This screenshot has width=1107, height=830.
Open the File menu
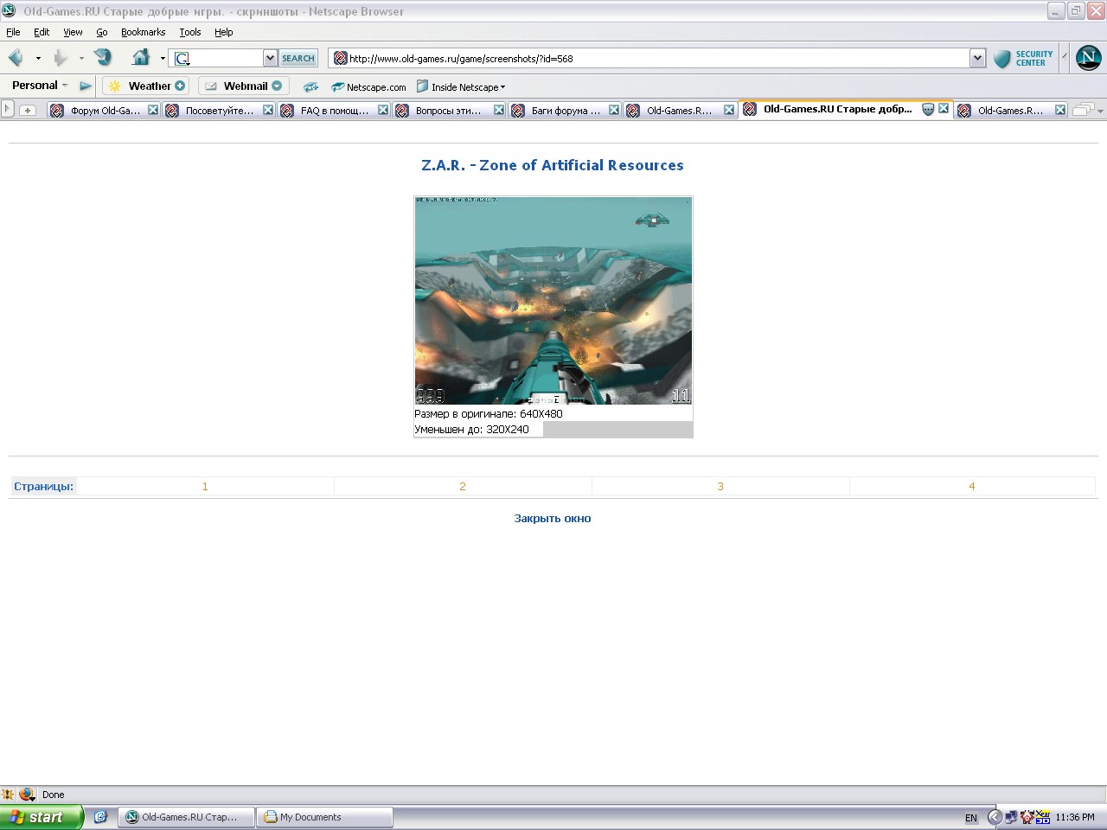coord(13,32)
